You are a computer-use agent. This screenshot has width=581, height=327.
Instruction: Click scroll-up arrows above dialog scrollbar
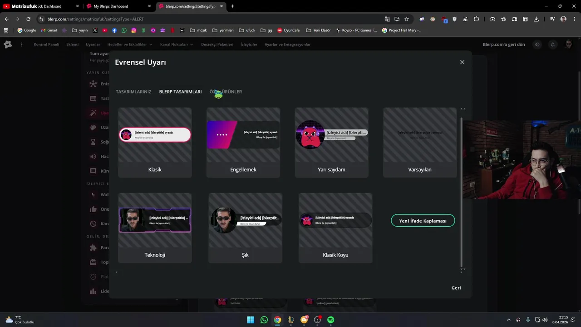[463, 109]
